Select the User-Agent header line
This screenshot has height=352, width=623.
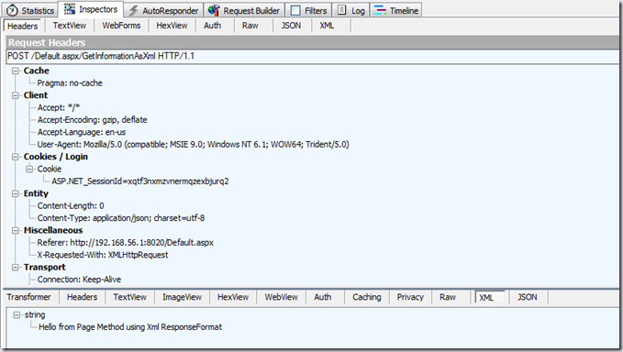(x=193, y=145)
